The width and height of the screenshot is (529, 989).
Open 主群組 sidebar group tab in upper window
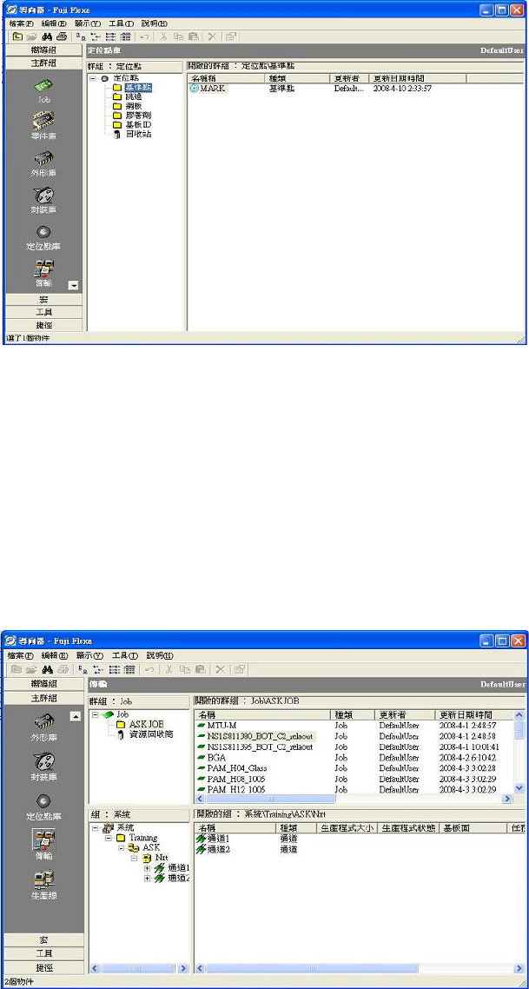(x=44, y=63)
